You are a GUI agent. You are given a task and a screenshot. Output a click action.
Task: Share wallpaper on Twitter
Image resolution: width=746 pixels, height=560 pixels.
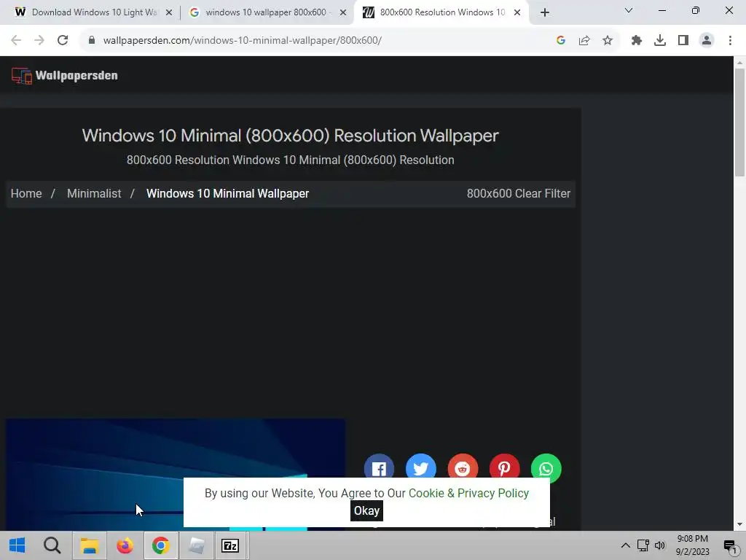[x=421, y=466]
